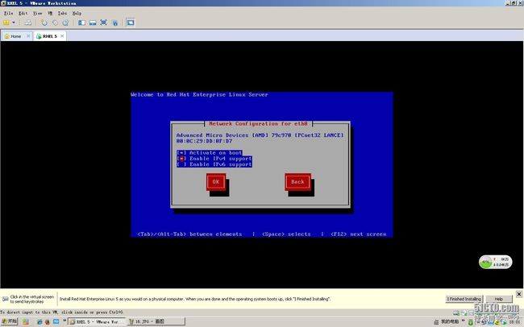Toggle the thumbnail bar icon
Image resolution: width=524 pixels, height=327 pixels.
[x=93, y=23]
